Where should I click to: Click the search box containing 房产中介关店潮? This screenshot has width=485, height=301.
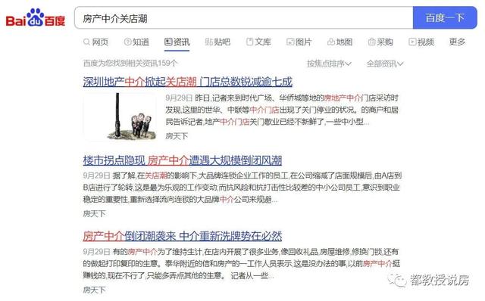244,18
